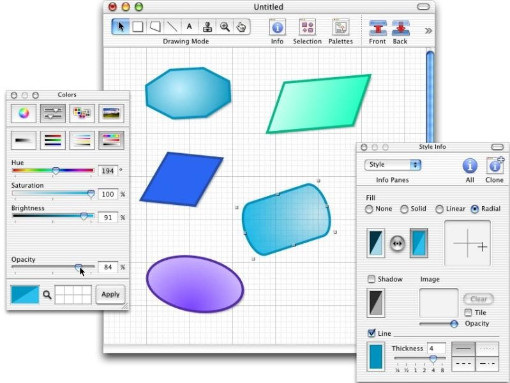Choose the solid line style
This screenshot has height=383, width=510.
pos(463,349)
